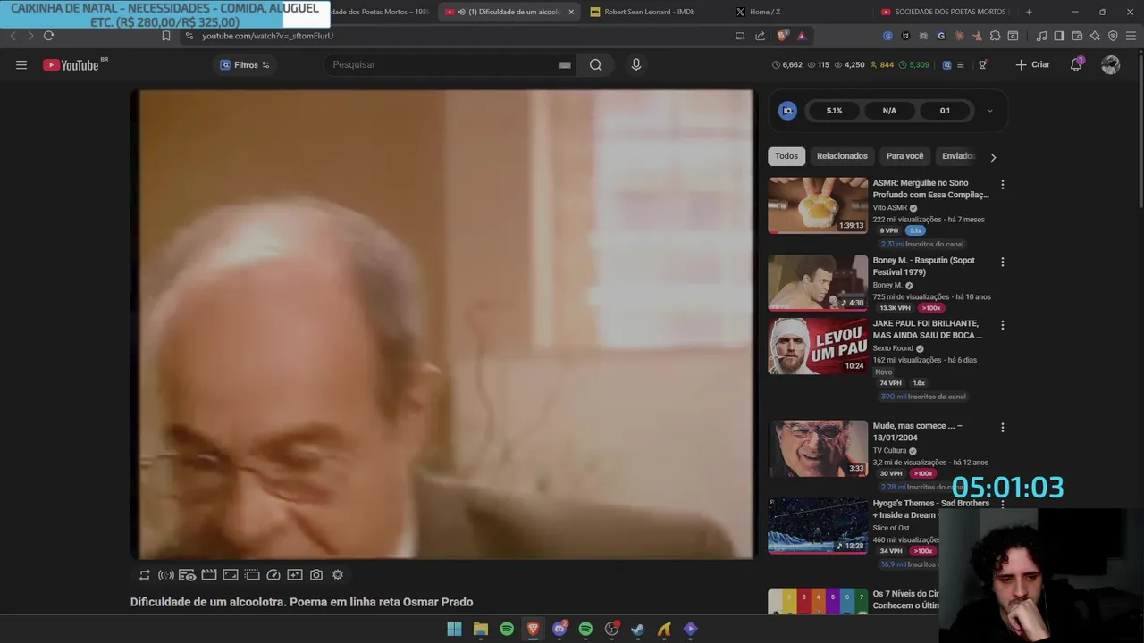Image resolution: width=1144 pixels, height=643 pixels.
Task: Click the vidIQ logo in score panel
Action: click(787, 111)
